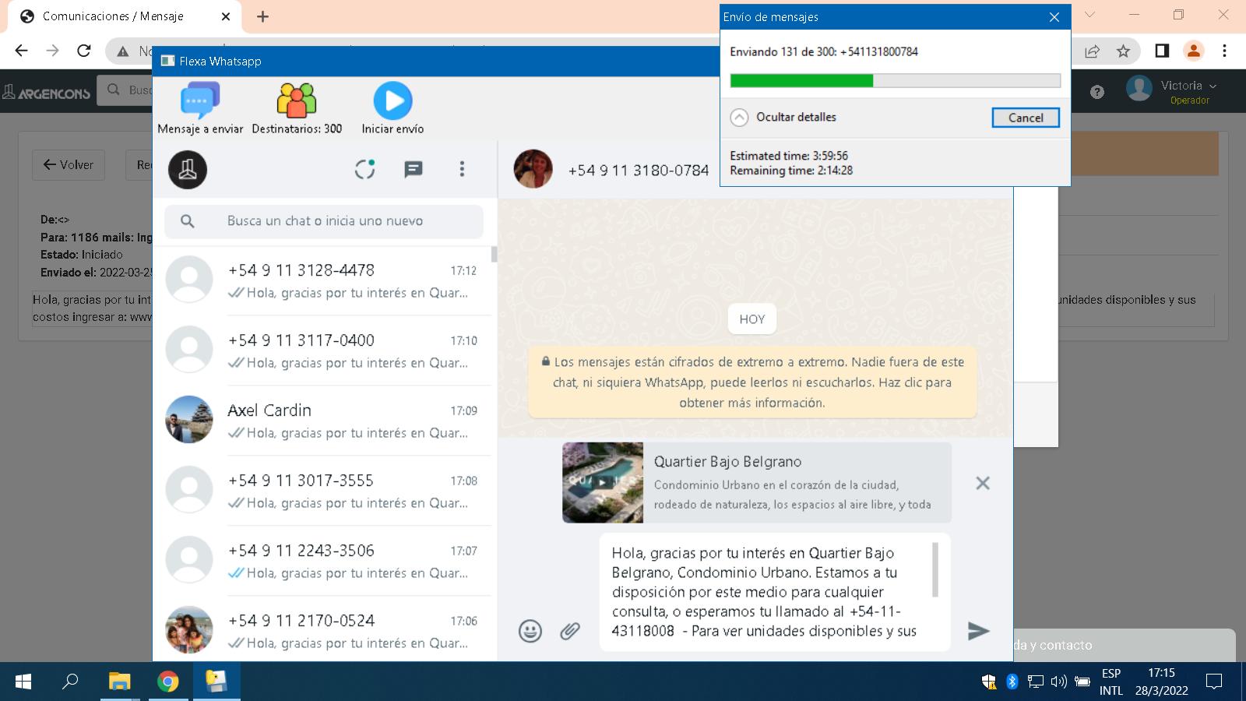Click the +54 9 11 3180-0784 header name
Screen dimensions: 1246x701
(x=639, y=170)
